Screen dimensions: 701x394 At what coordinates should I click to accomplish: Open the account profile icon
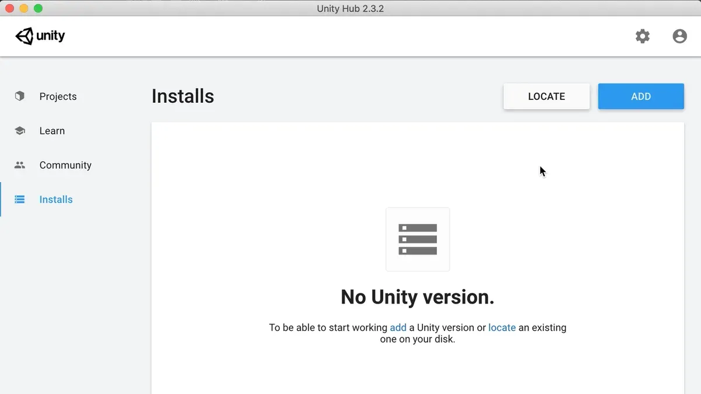click(x=680, y=36)
